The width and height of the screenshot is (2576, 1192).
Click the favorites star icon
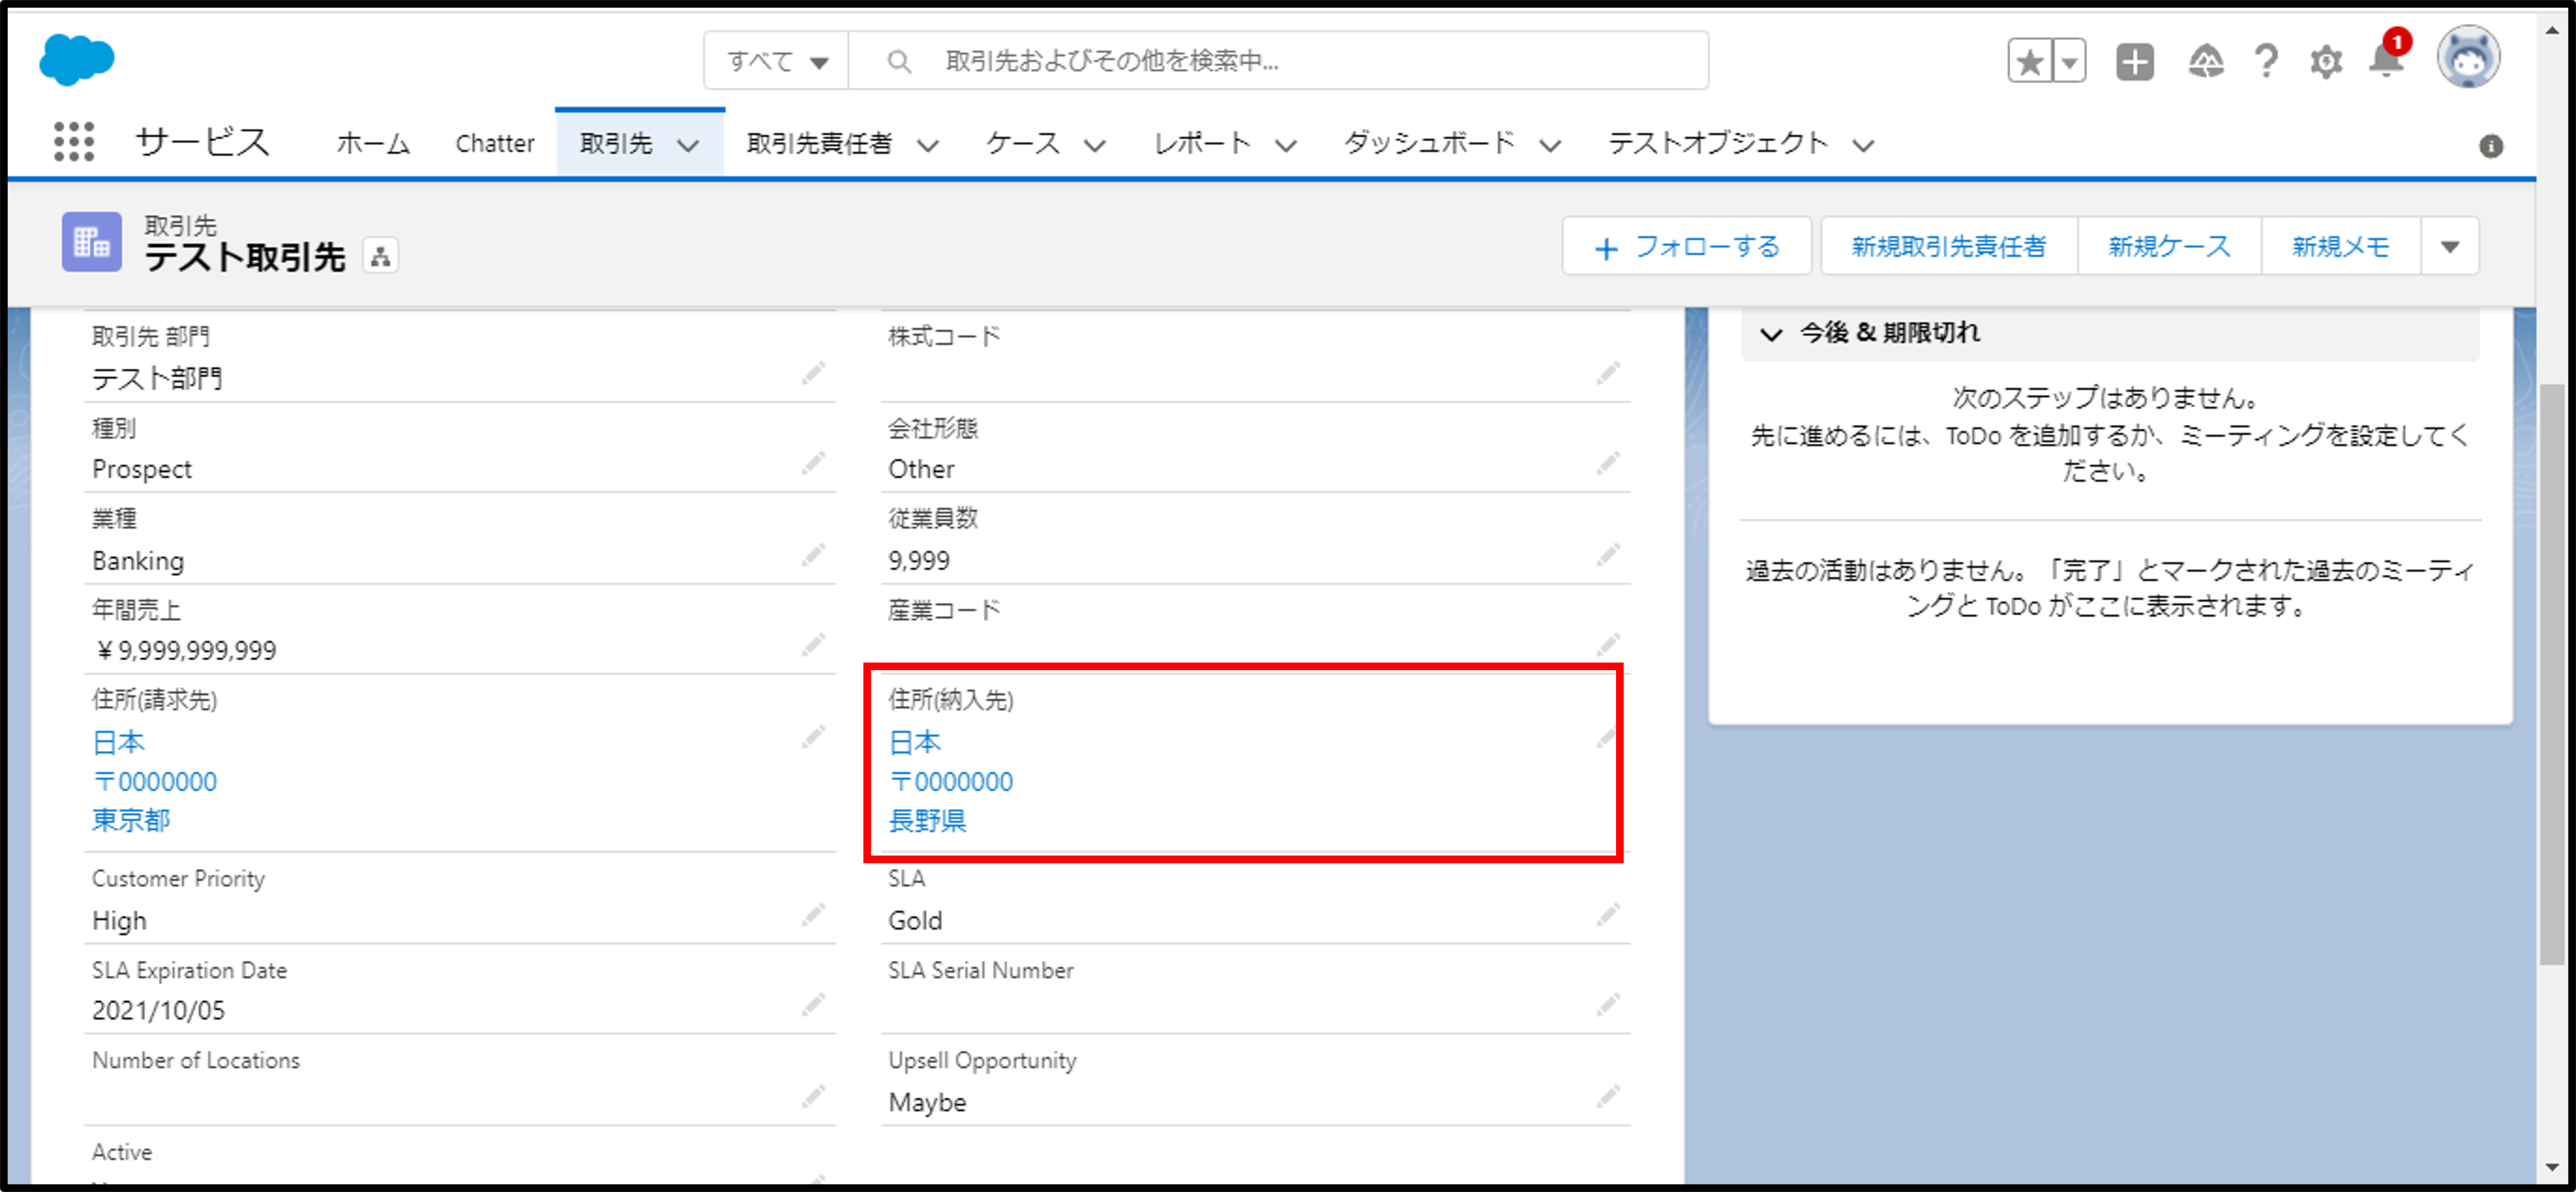pos(2030,62)
